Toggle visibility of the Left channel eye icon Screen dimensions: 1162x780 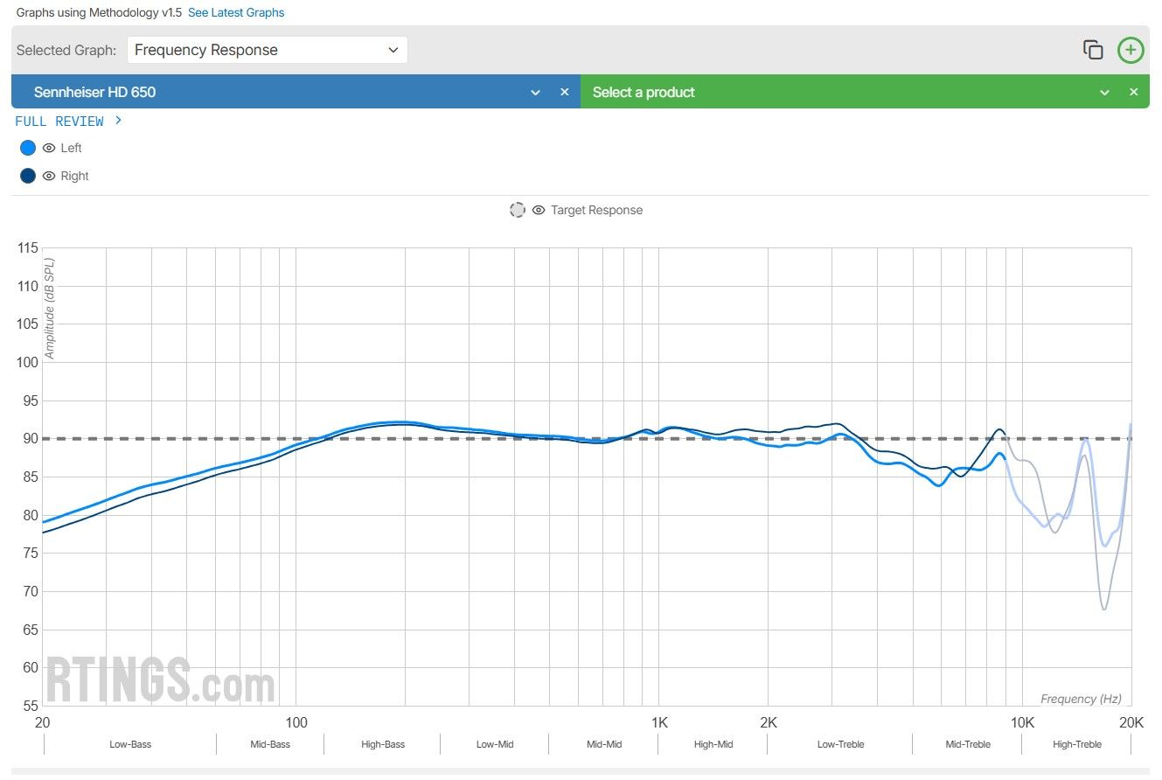49,148
